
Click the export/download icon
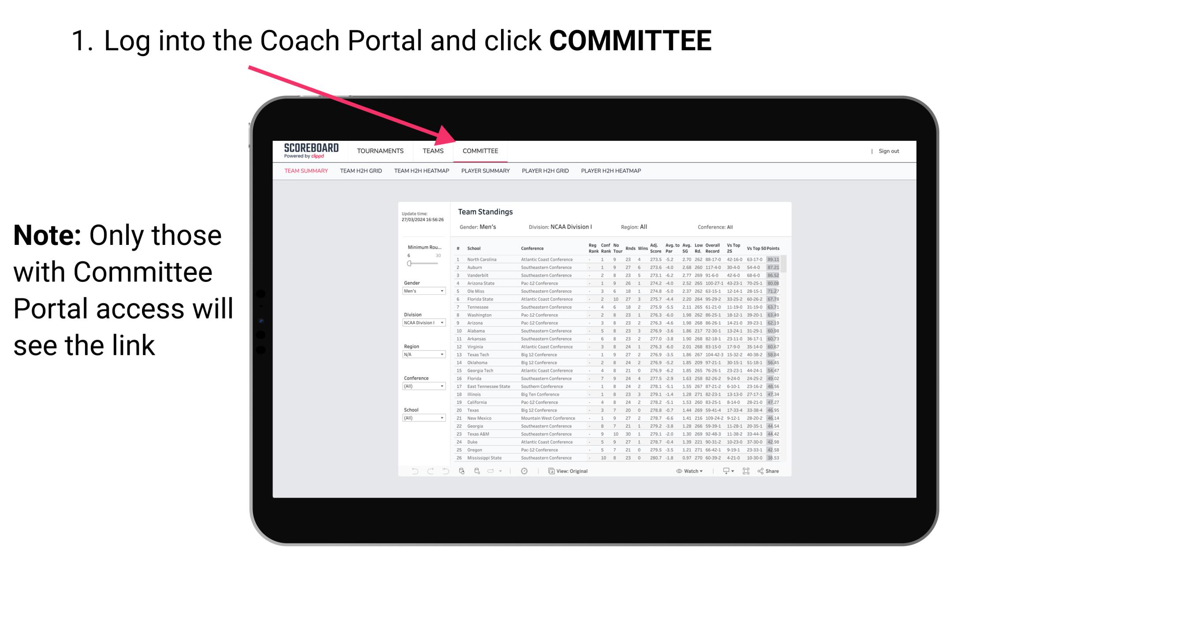725,471
